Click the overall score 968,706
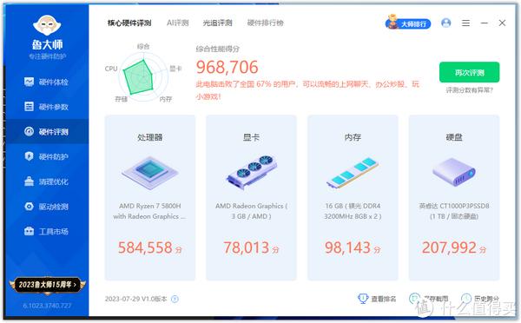The height and width of the screenshot is (323, 521). click(x=228, y=67)
